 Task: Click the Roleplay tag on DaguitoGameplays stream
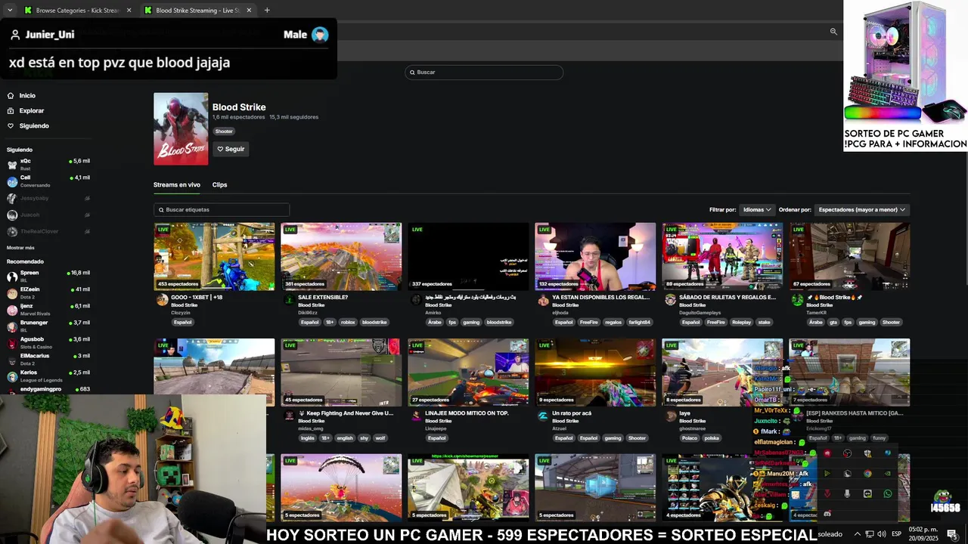click(742, 322)
